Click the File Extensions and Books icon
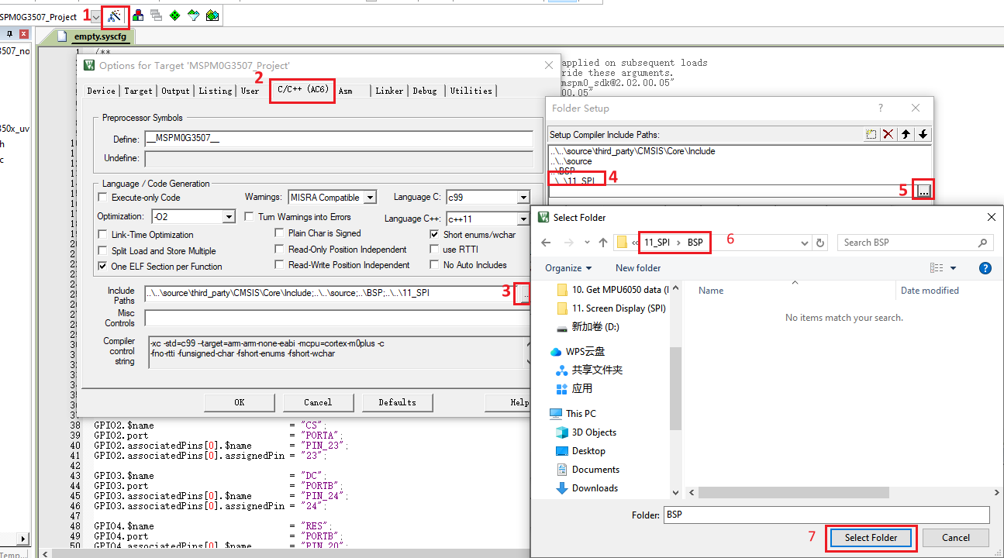Screen dimensions: 1004x558 coord(138,15)
